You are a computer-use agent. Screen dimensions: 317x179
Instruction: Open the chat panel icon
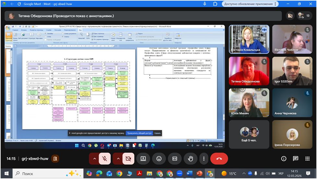pos(295,159)
